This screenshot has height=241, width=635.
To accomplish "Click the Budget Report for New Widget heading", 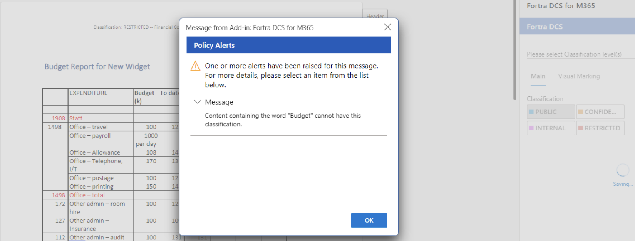I will coord(97,66).
